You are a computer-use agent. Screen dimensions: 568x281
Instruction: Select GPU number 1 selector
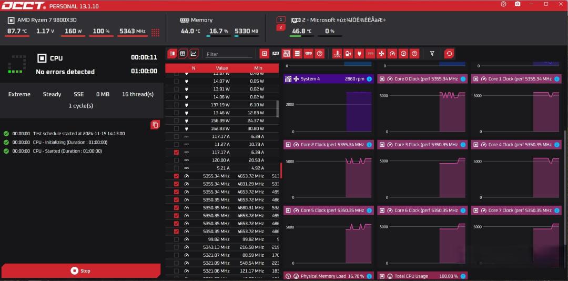[x=281, y=19]
